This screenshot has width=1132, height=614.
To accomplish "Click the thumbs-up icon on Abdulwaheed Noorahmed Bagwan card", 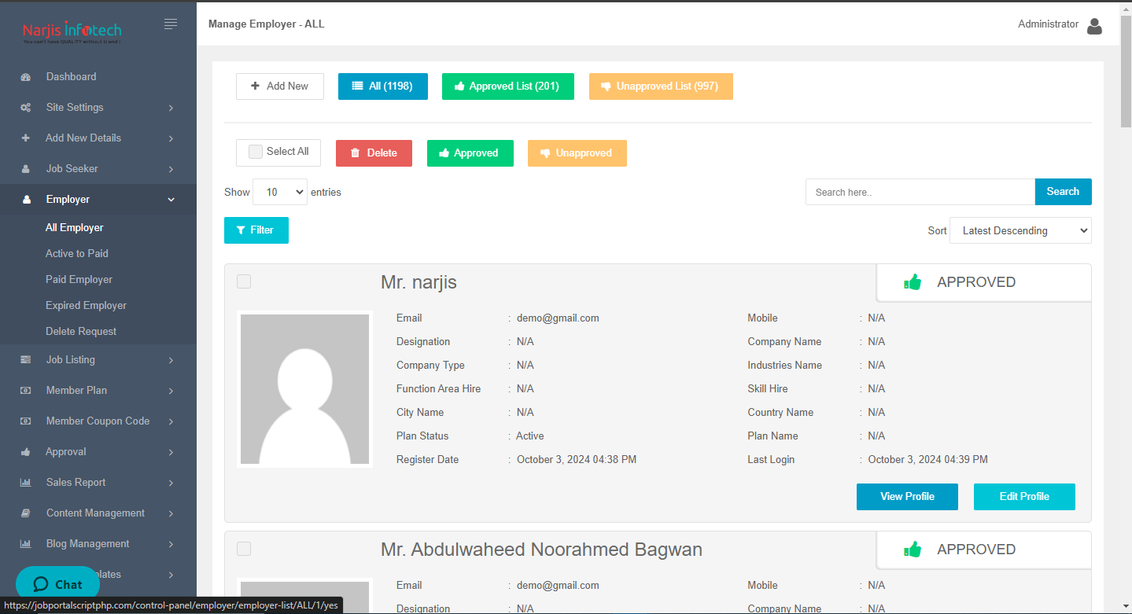I will tap(913, 549).
